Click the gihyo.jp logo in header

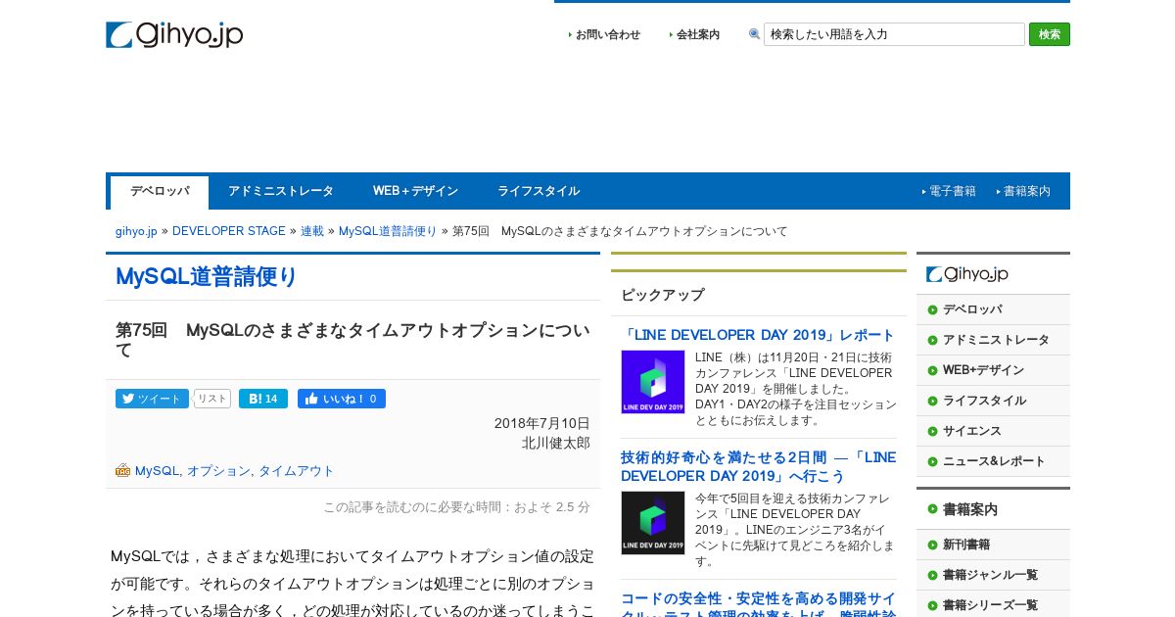174,35
